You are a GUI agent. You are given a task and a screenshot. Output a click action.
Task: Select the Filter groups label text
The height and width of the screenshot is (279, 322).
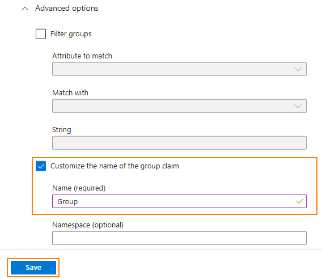click(71, 34)
